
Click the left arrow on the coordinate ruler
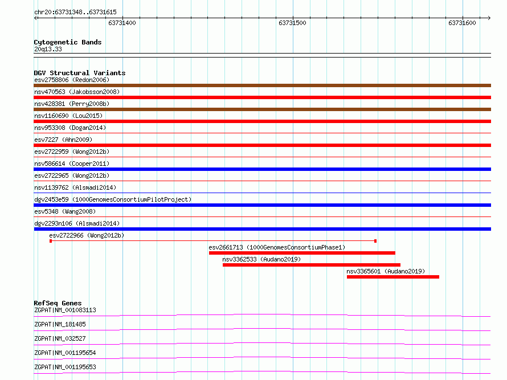pos(36,18)
